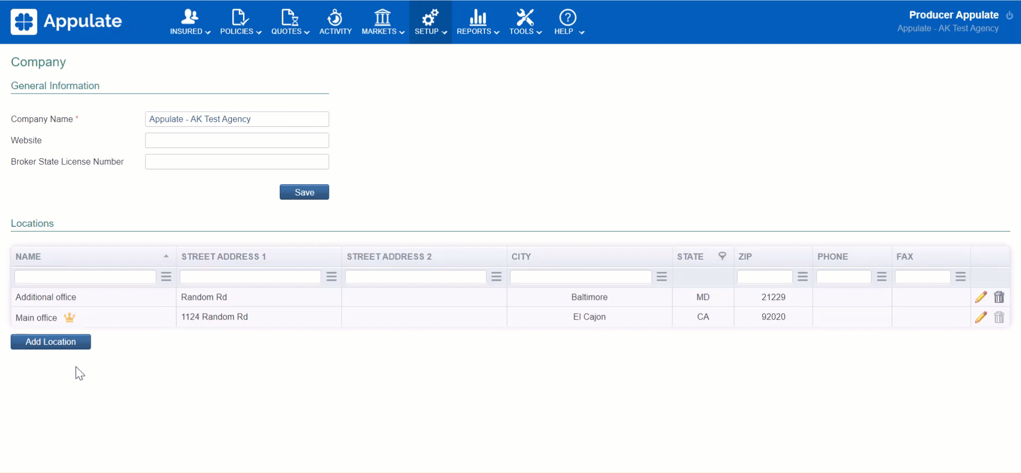Screen dimensions: 1021x473
Task: Open the State column filter funnel icon
Action: 722,256
